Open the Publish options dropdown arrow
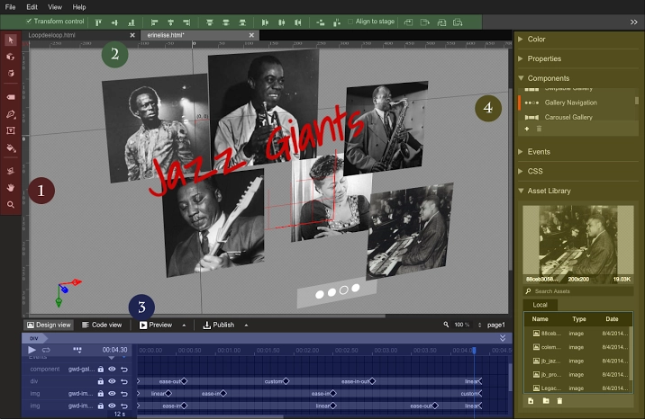 (246, 325)
